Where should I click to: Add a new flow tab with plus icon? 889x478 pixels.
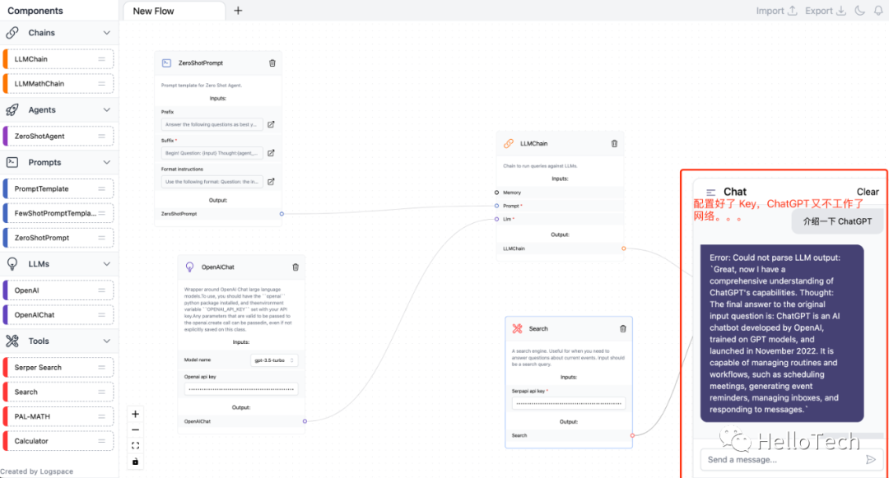[238, 10]
